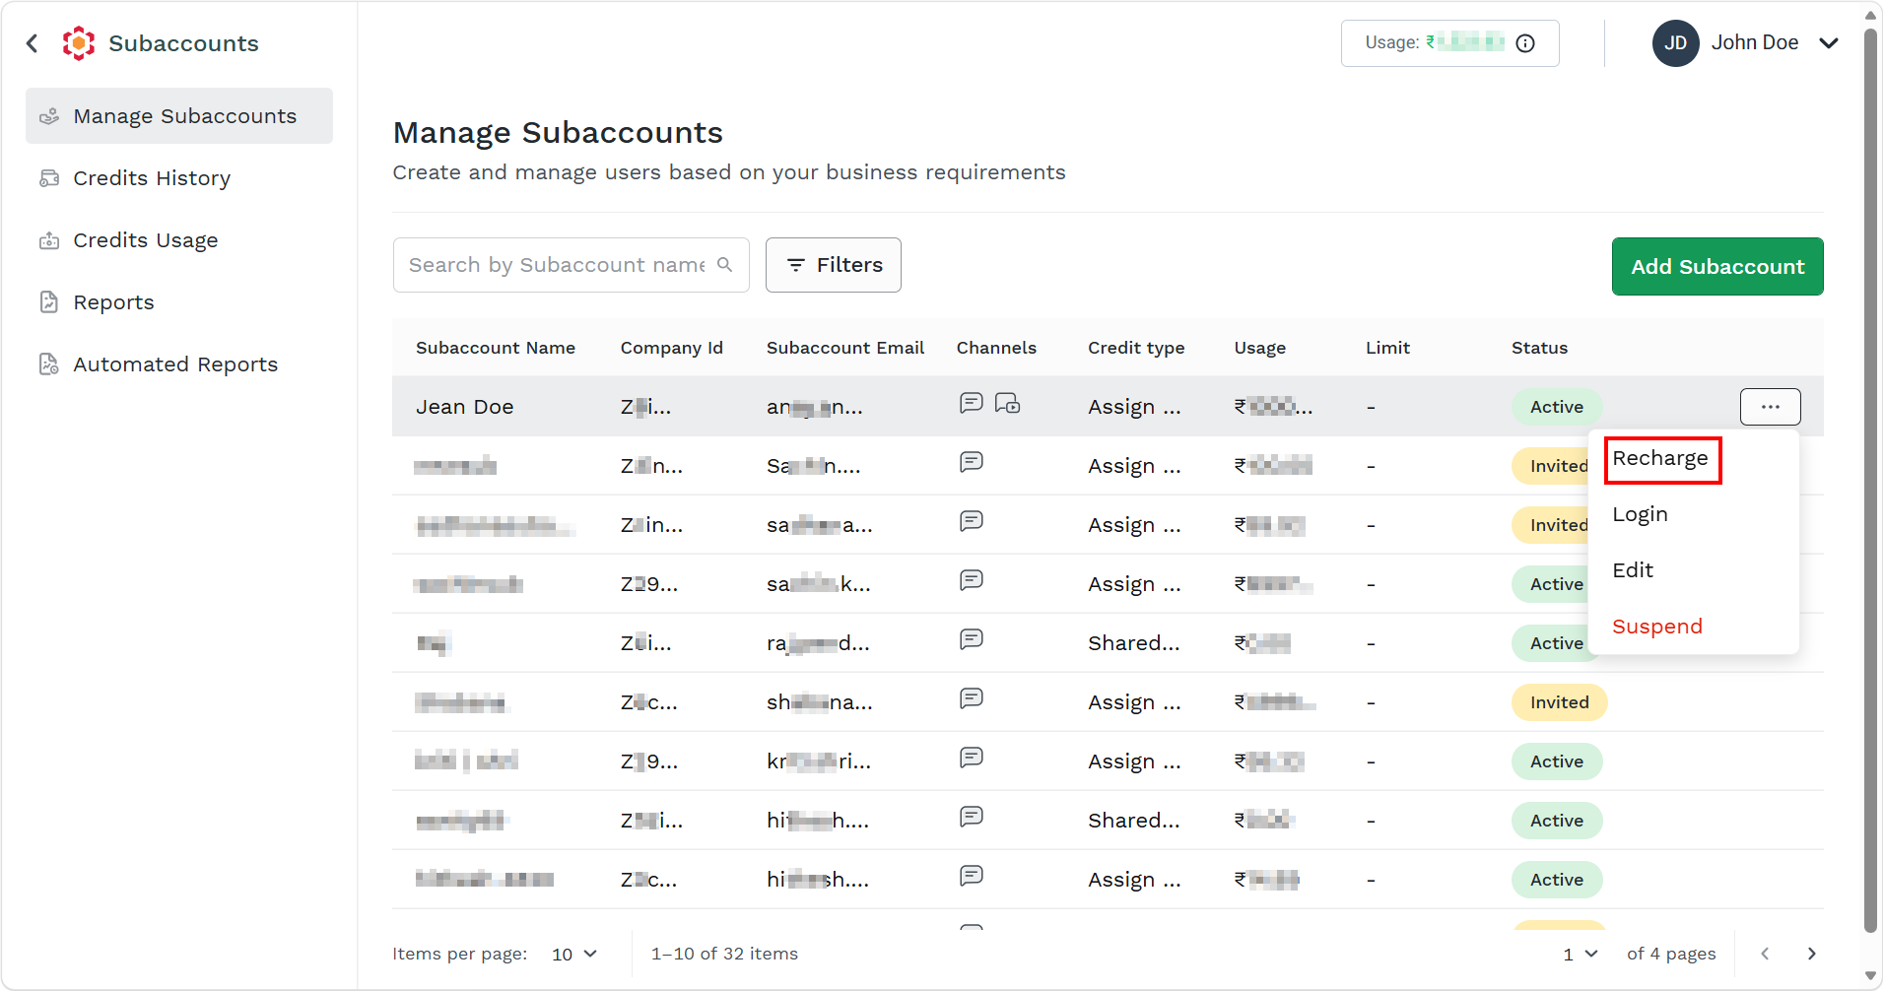Click the Usage credits box in header
This screenshot has height=992, width=1884.
pos(1449,43)
